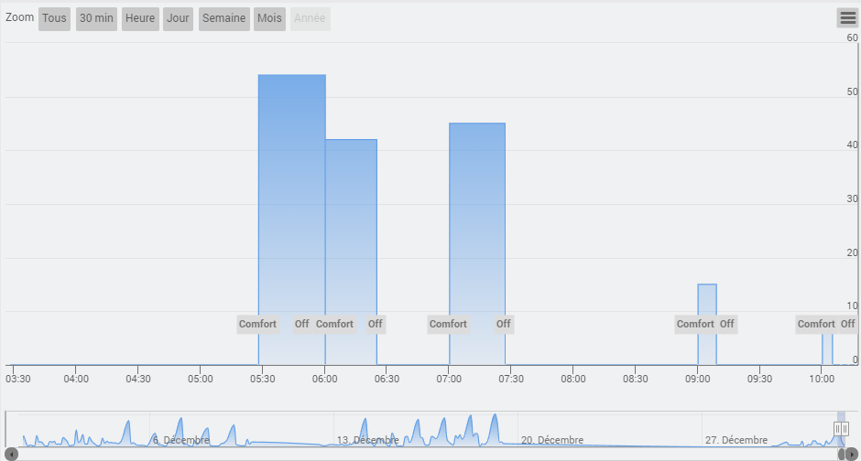Click the navigator left scroll arrow

click(x=12, y=454)
